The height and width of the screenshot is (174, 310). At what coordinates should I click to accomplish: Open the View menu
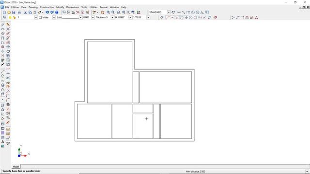tap(24, 7)
